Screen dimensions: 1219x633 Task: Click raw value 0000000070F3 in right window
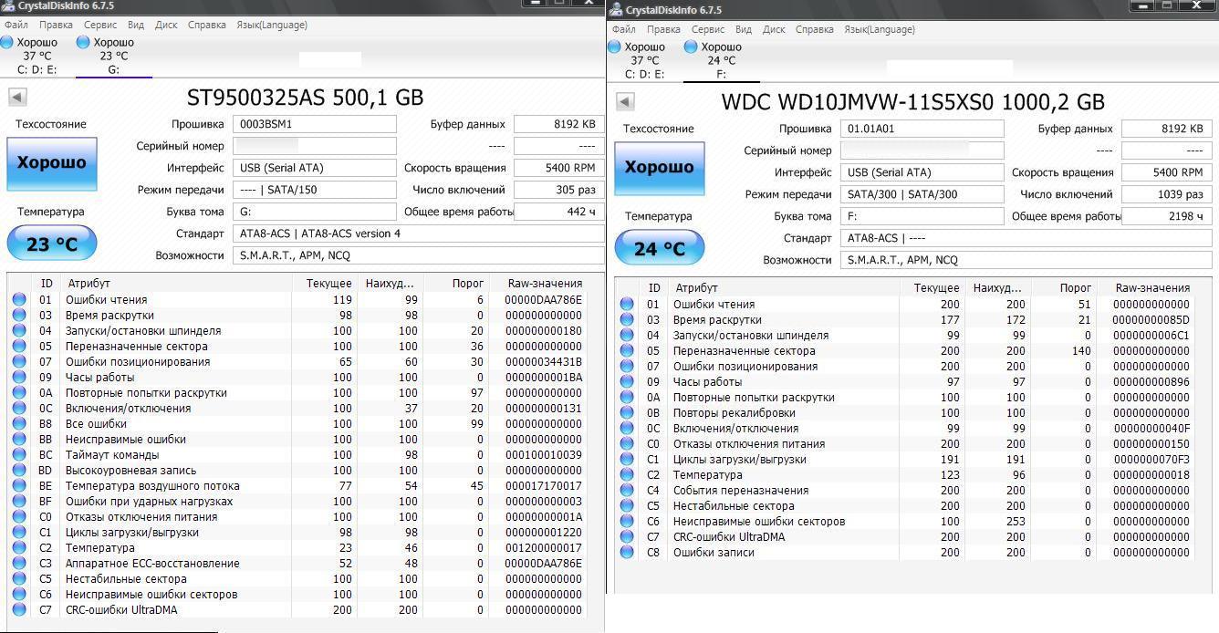1151,460
